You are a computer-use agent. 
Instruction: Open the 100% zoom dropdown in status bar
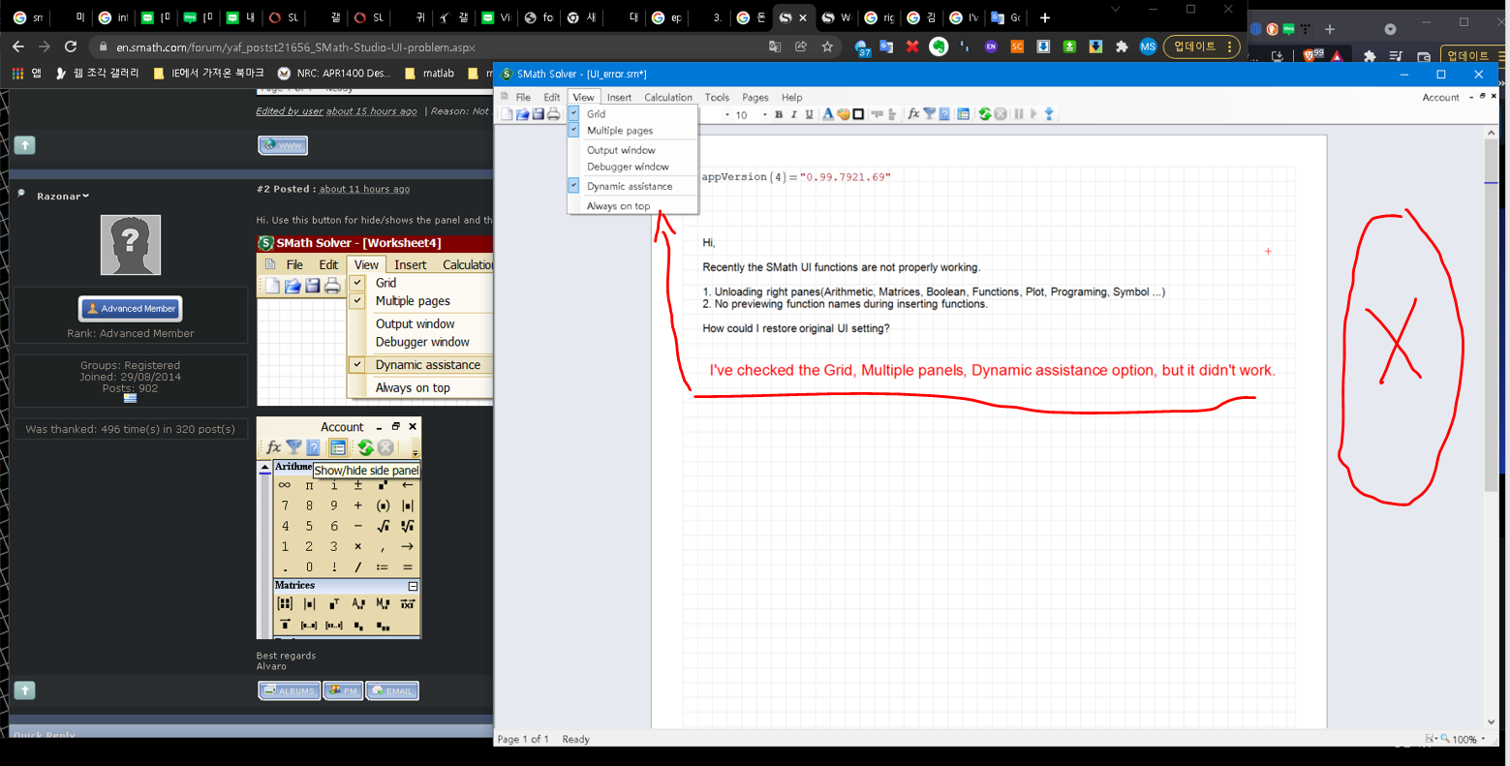coord(1484,740)
